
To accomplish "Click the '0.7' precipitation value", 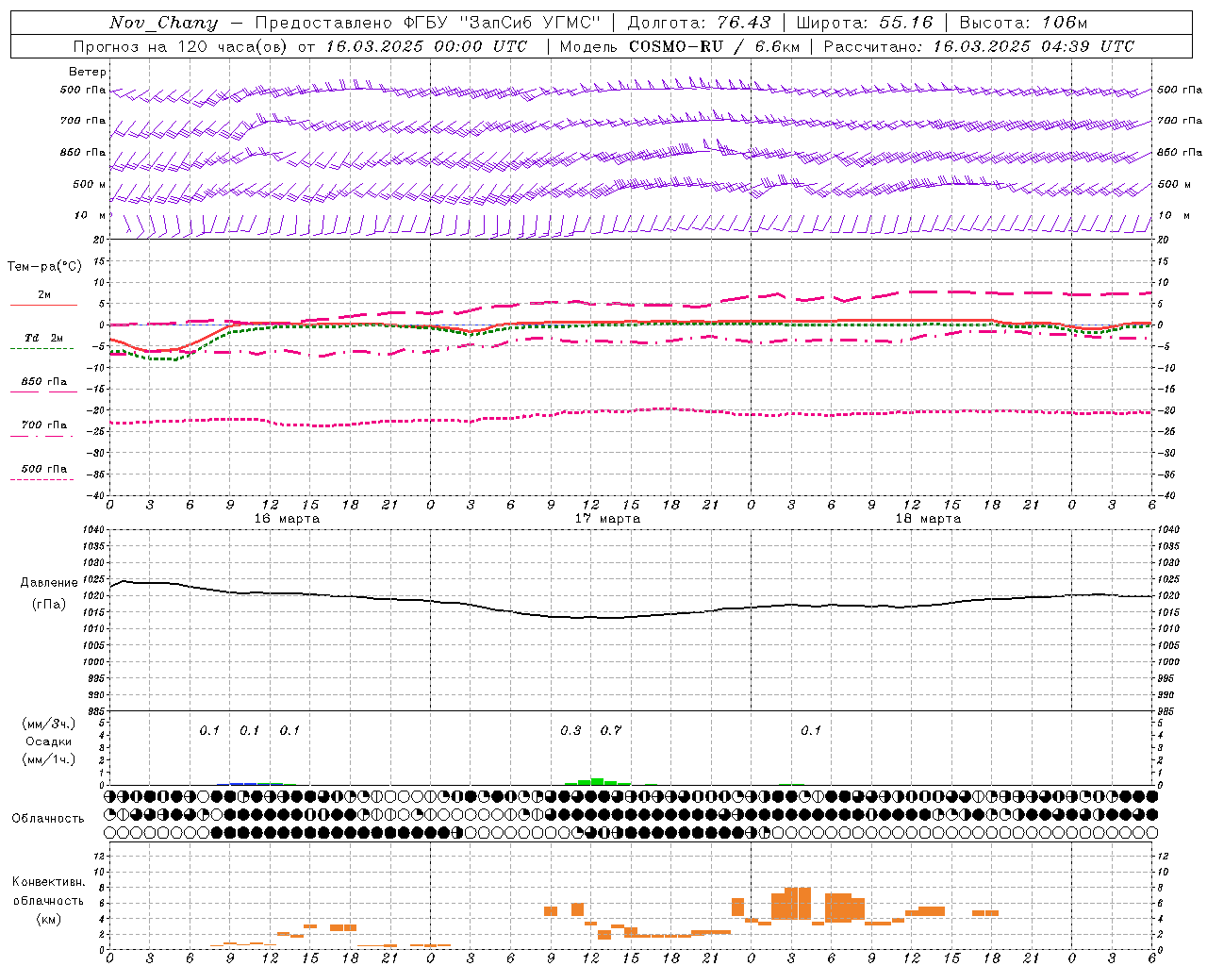I will [x=611, y=730].
